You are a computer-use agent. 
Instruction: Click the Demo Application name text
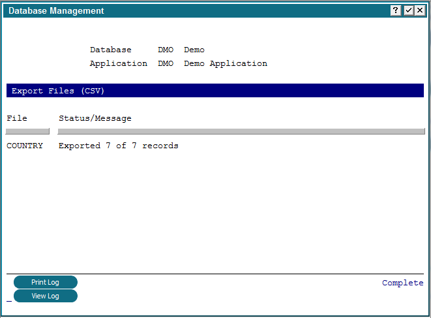click(226, 63)
